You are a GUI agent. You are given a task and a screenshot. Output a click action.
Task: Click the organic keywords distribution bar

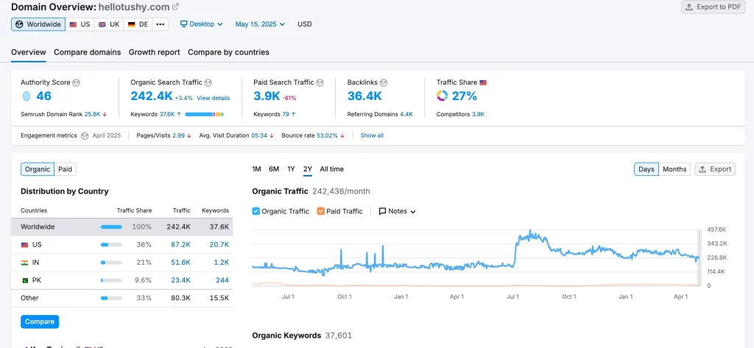point(205,114)
